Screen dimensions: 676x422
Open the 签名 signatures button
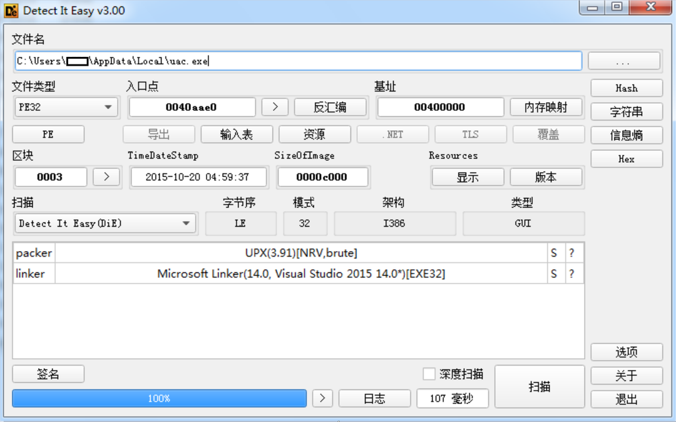tap(48, 374)
